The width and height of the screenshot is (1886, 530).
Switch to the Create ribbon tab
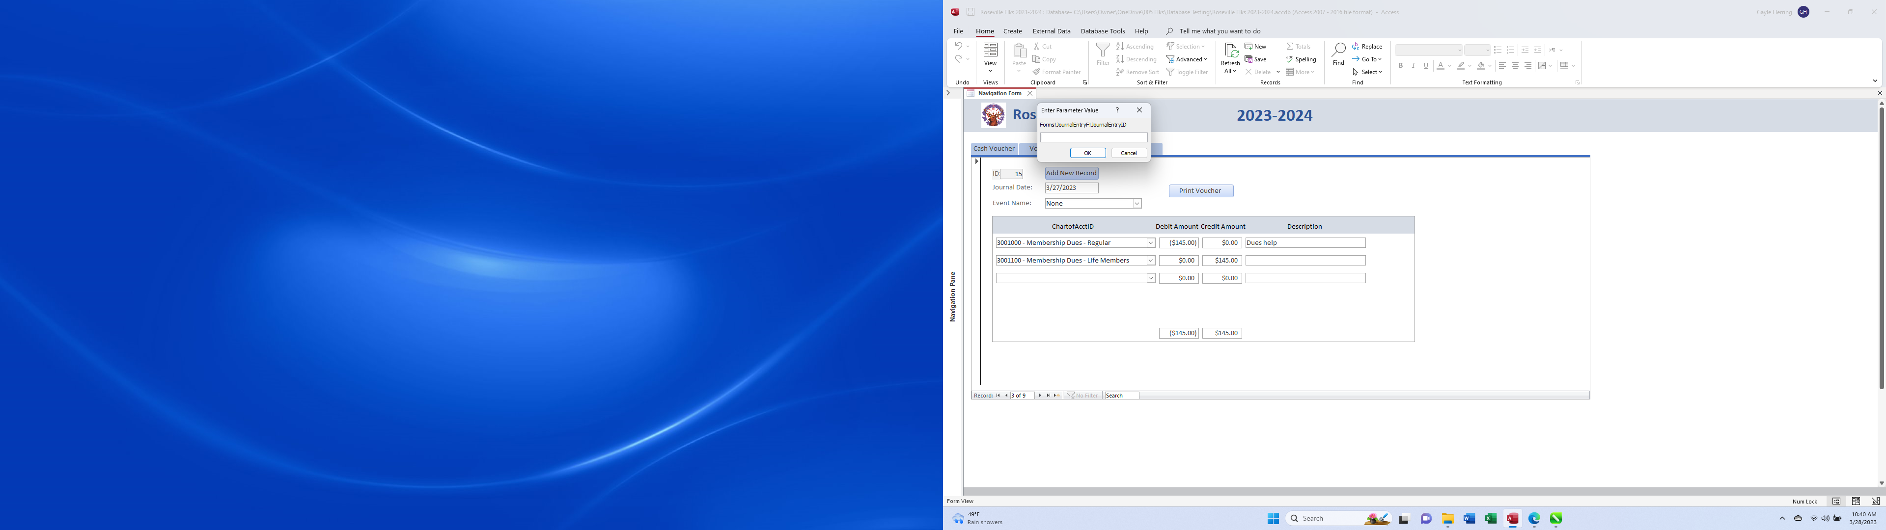tap(1013, 31)
